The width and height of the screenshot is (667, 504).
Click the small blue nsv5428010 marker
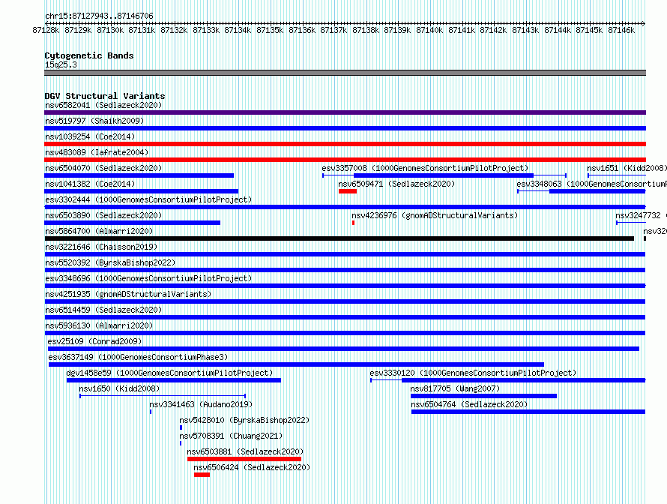[x=181, y=427]
